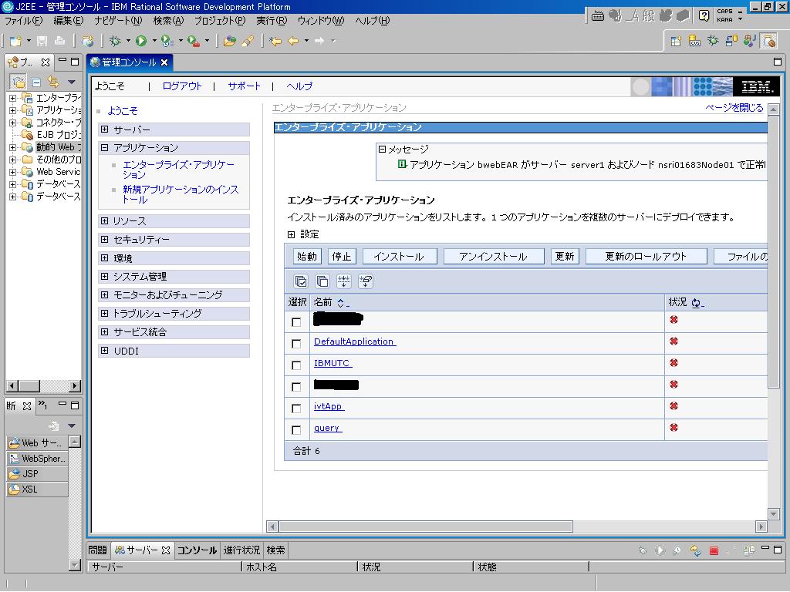Click the Profile run icon with clock
Image resolution: width=790 pixels, height=592 pixels.
point(167,41)
